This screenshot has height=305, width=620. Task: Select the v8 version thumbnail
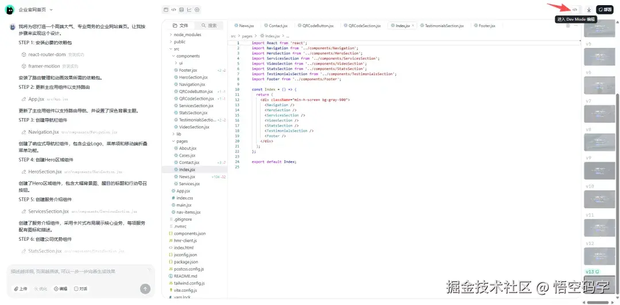click(599, 142)
